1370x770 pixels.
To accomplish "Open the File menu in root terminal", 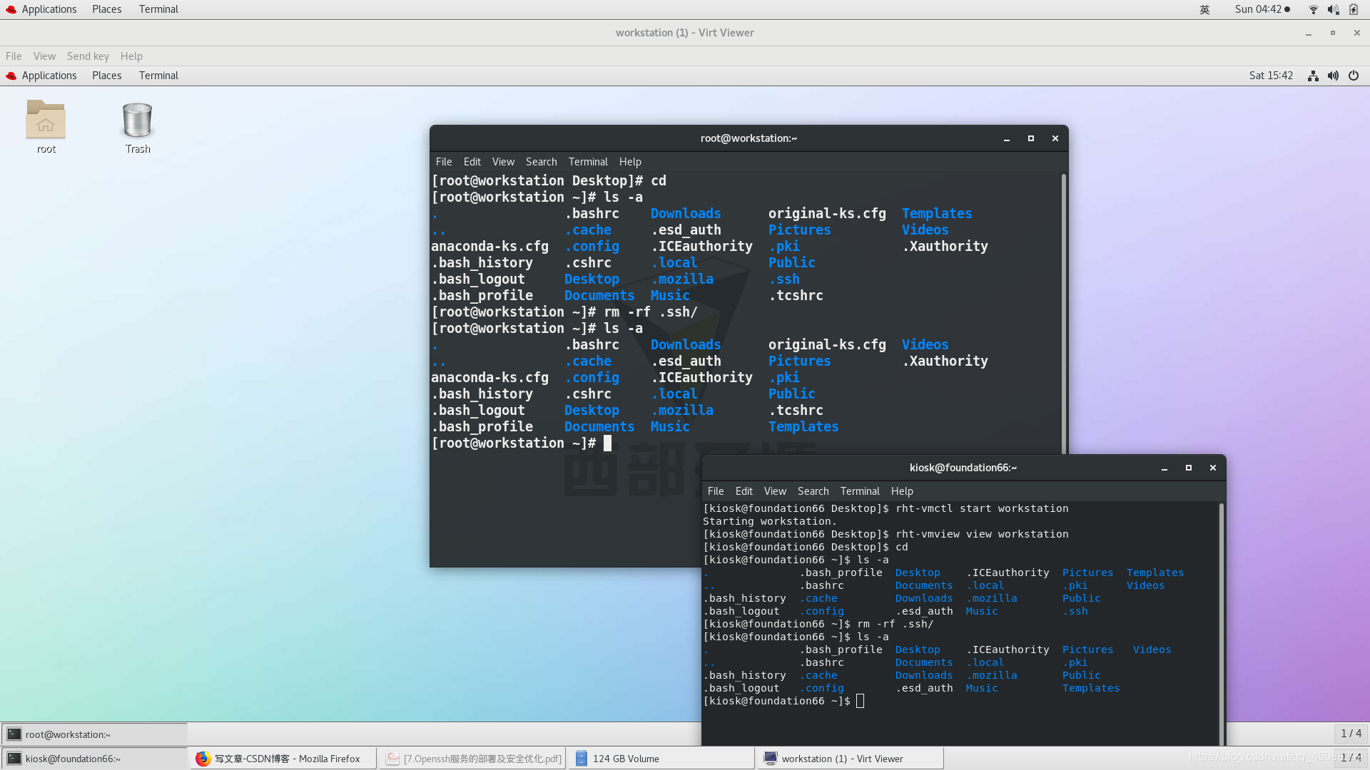I will coord(444,162).
